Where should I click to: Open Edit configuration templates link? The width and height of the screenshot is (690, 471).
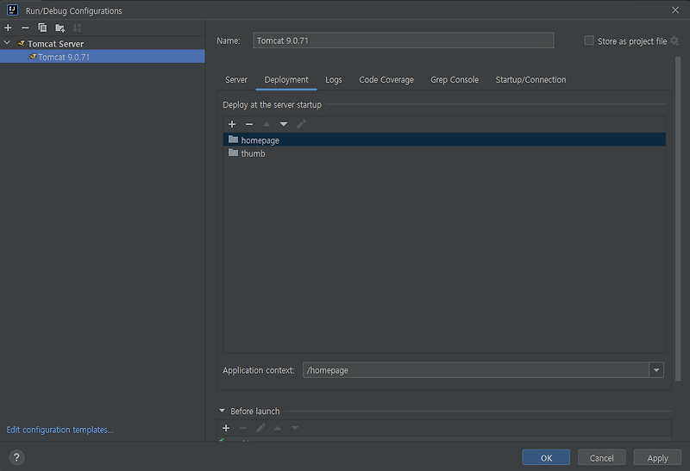(60, 430)
